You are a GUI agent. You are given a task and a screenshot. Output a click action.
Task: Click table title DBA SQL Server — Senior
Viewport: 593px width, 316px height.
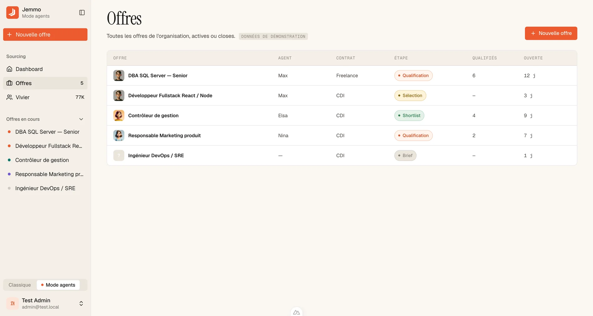(x=158, y=75)
